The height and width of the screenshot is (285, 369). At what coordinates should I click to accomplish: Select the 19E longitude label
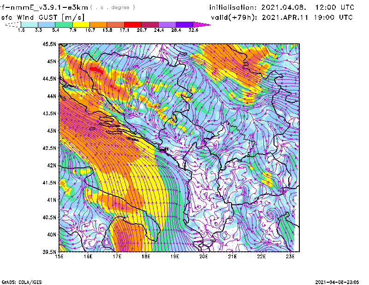[x=175, y=256]
